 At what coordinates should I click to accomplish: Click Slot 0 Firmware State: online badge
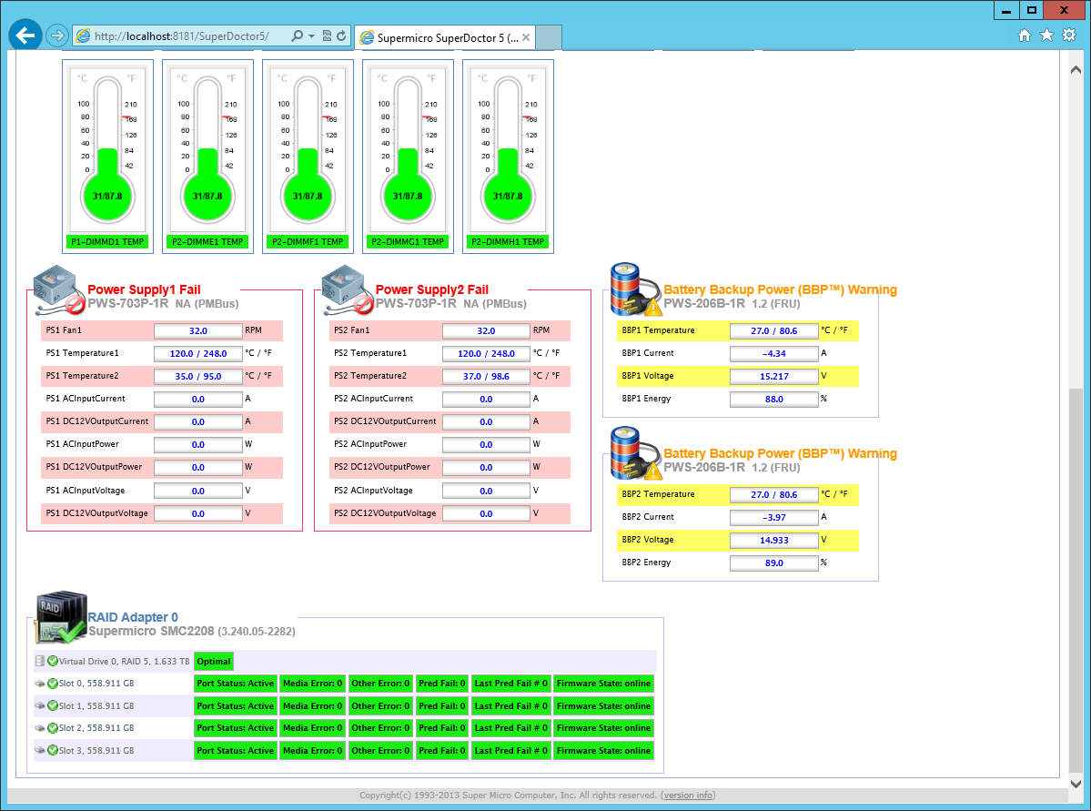[x=603, y=684]
